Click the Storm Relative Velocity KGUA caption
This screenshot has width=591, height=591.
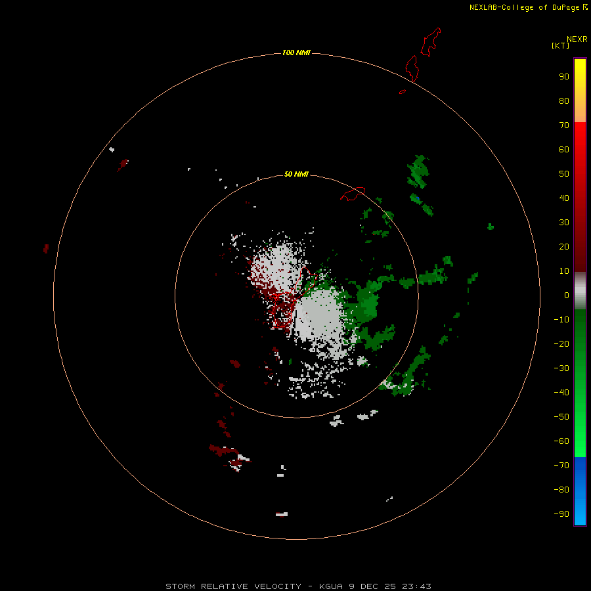(298, 586)
